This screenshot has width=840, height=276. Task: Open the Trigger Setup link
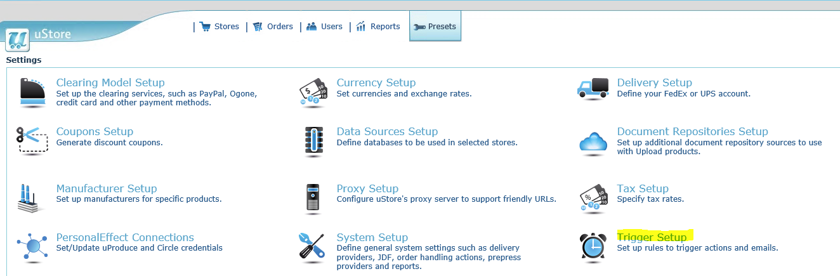(x=652, y=237)
